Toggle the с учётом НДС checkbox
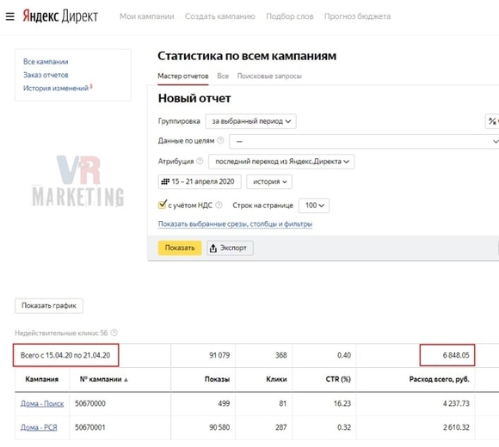Image resolution: width=499 pixels, height=447 pixels. click(163, 205)
